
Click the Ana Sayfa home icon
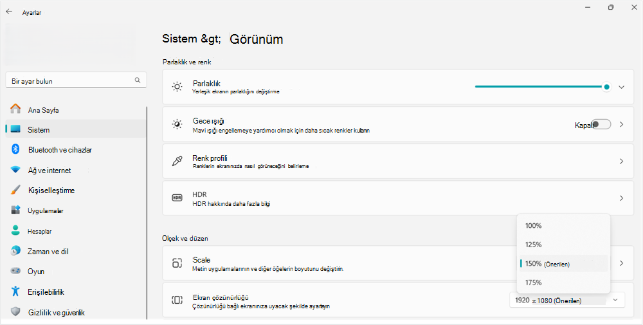coord(15,109)
